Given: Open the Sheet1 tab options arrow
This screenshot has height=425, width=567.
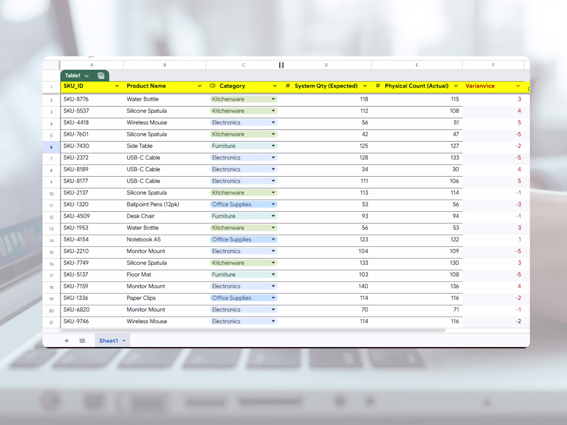Looking at the screenshot, I should pyautogui.click(x=124, y=341).
